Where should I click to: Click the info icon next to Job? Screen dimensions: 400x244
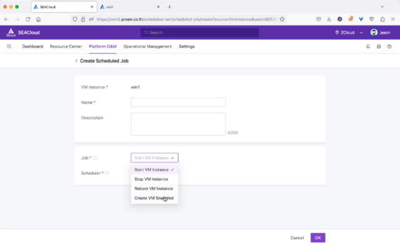point(95,158)
